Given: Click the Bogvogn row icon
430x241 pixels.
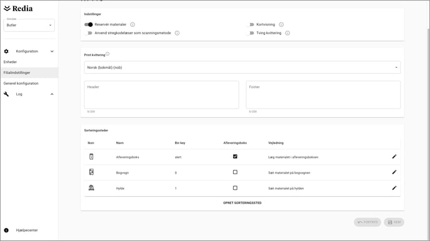Looking at the screenshot, I should tap(91, 172).
